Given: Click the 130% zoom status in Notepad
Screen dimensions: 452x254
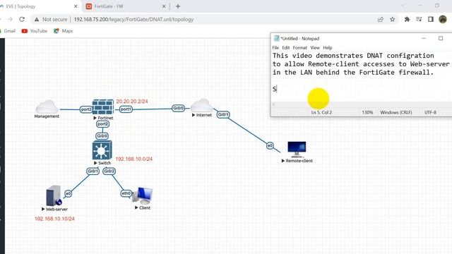Looking at the screenshot, I should click(367, 112).
